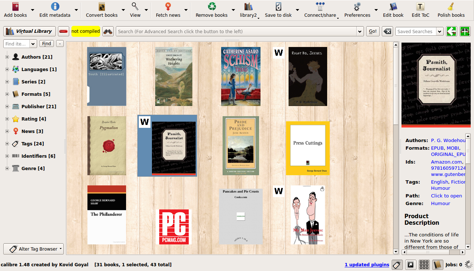This screenshot has width=474, height=271.
Task: Click the Polish books broom icon
Action: coord(451,7)
